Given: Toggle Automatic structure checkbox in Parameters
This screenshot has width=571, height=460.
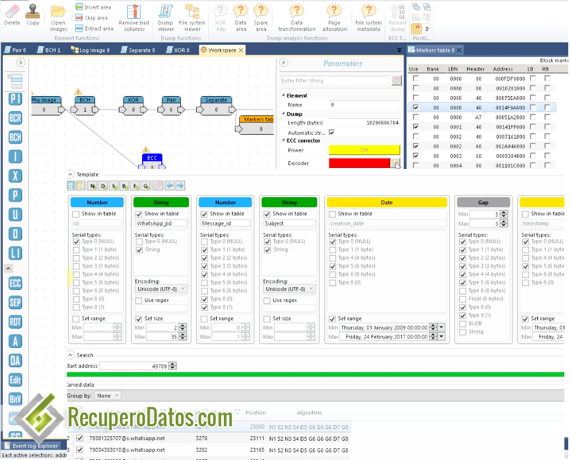Looking at the screenshot, I should coord(332,133).
